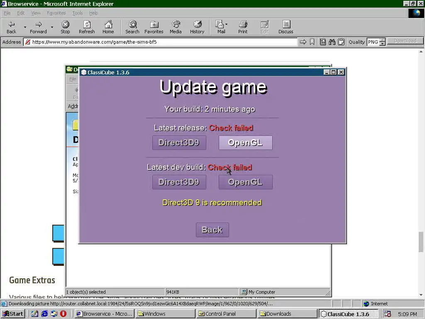Launch Opera from the quick launch bar
The image size is (425, 319).
point(63,314)
